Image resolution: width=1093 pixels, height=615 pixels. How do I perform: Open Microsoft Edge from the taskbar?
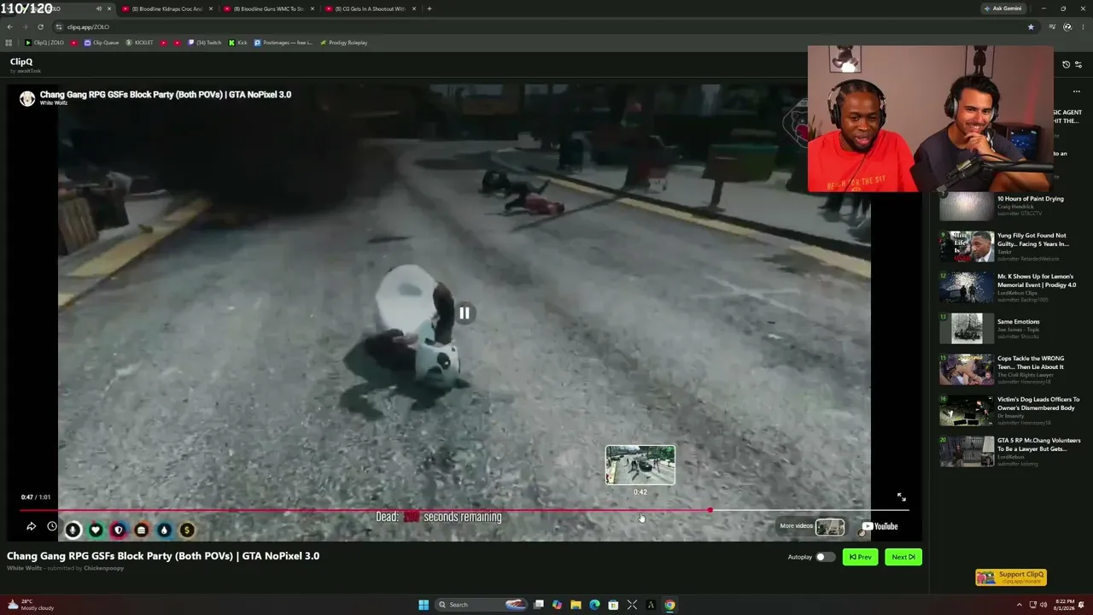click(594, 605)
